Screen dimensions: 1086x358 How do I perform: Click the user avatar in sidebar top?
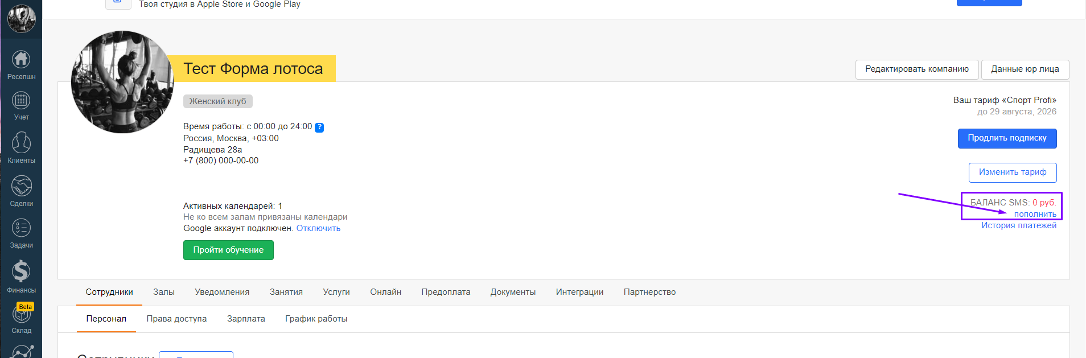click(22, 18)
